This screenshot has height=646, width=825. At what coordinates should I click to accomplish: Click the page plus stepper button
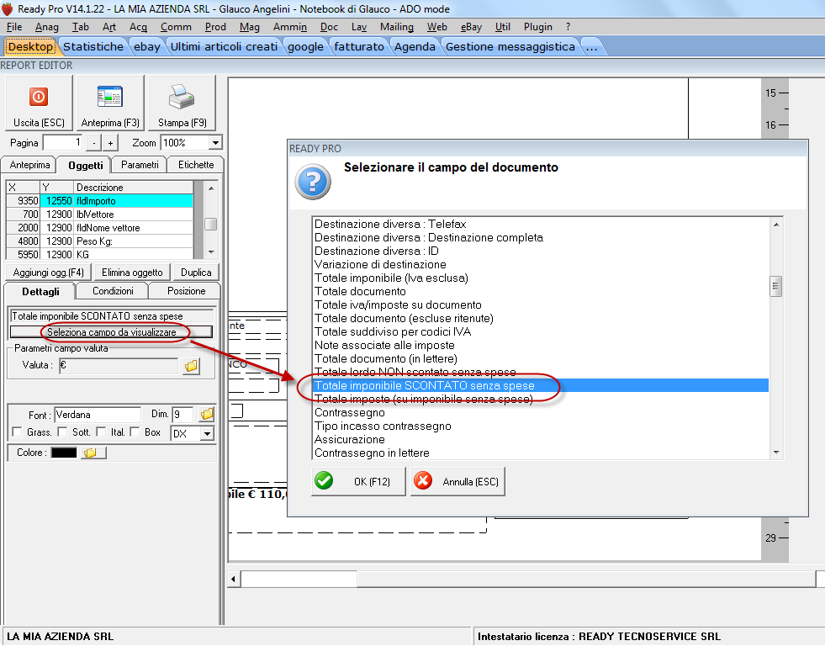point(110,142)
